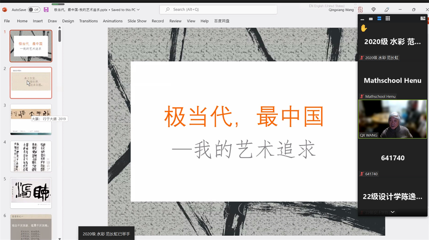Click the diamond premium icon
The image size is (429, 240).
(x=374, y=9)
